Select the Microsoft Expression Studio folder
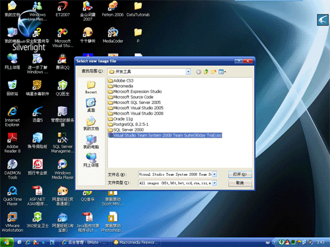Screen dimensions: 330x247 [135, 92]
